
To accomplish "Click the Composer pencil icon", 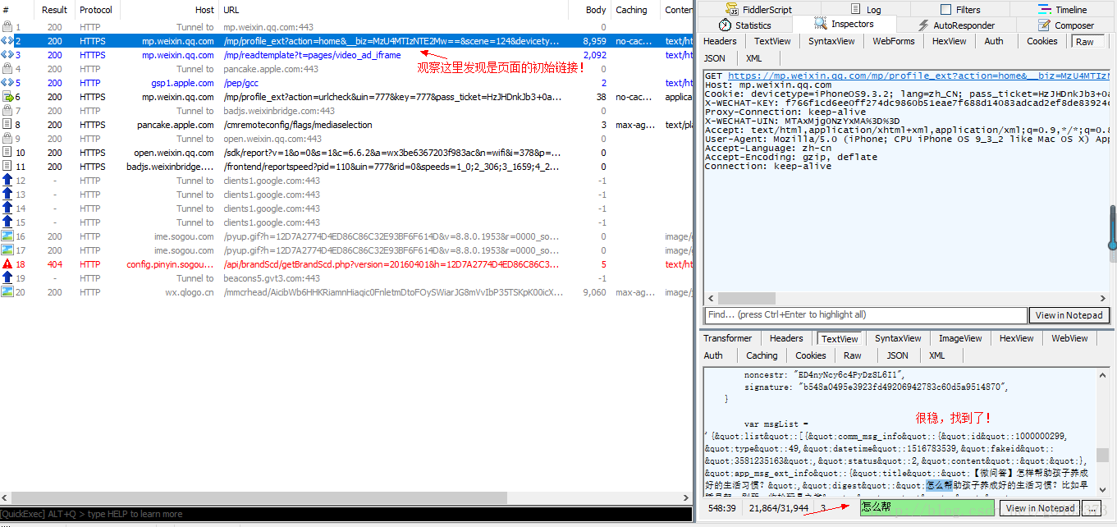I will pyautogui.click(x=1044, y=25).
